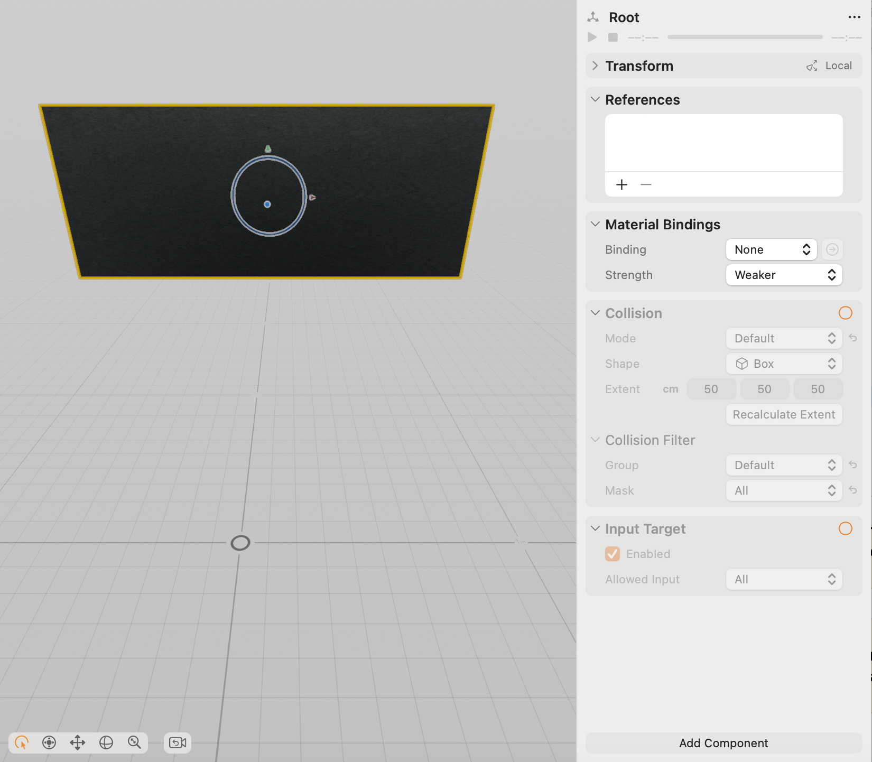
Task: Collapse the Input Target section
Action: click(595, 528)
